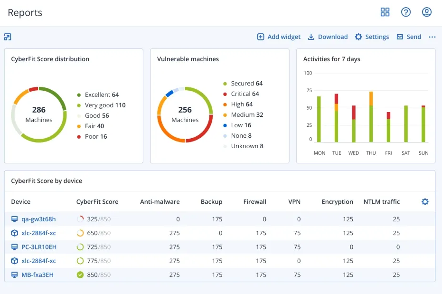Click the 650/850 score gauge icon
The height and width of the screenshot is (294, 442).
tap(80, 233)
